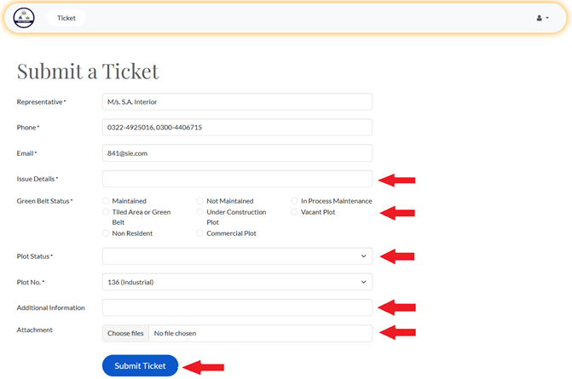Pick the Non Resident radio option
The width and height of the screenshot is (572, 379).
tap(106, 233)
